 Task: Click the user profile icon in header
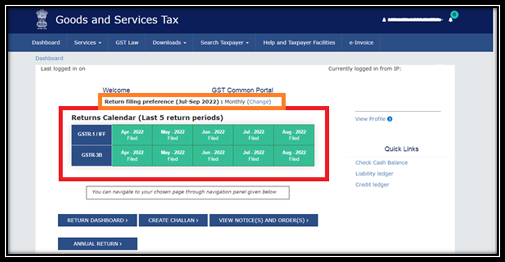pos(384,20)
